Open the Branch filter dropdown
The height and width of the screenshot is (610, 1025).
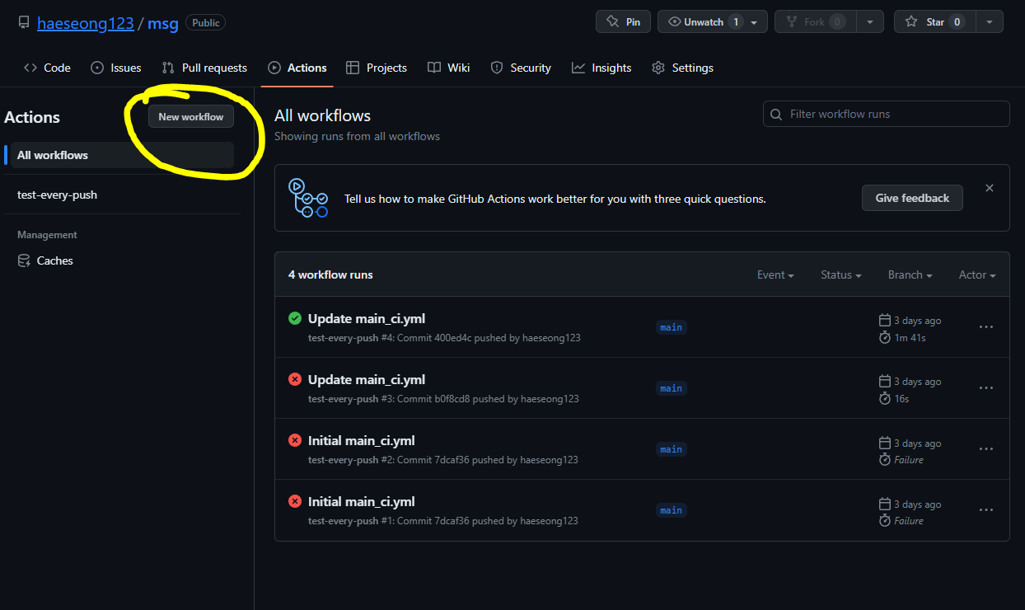pos(910,274)
